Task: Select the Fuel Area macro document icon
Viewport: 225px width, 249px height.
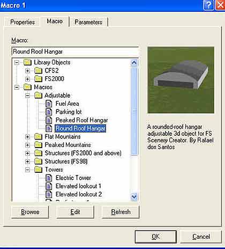Action: click(x=49, y=104)
